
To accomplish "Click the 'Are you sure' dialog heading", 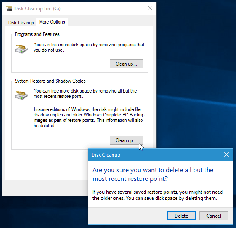I will (x=153, y=174).
